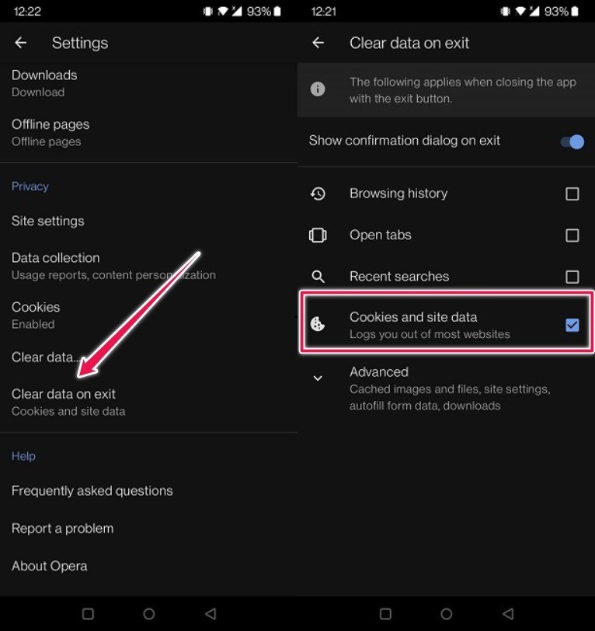Open the Downloads setting
595x631 pixels.
point(149,83)
